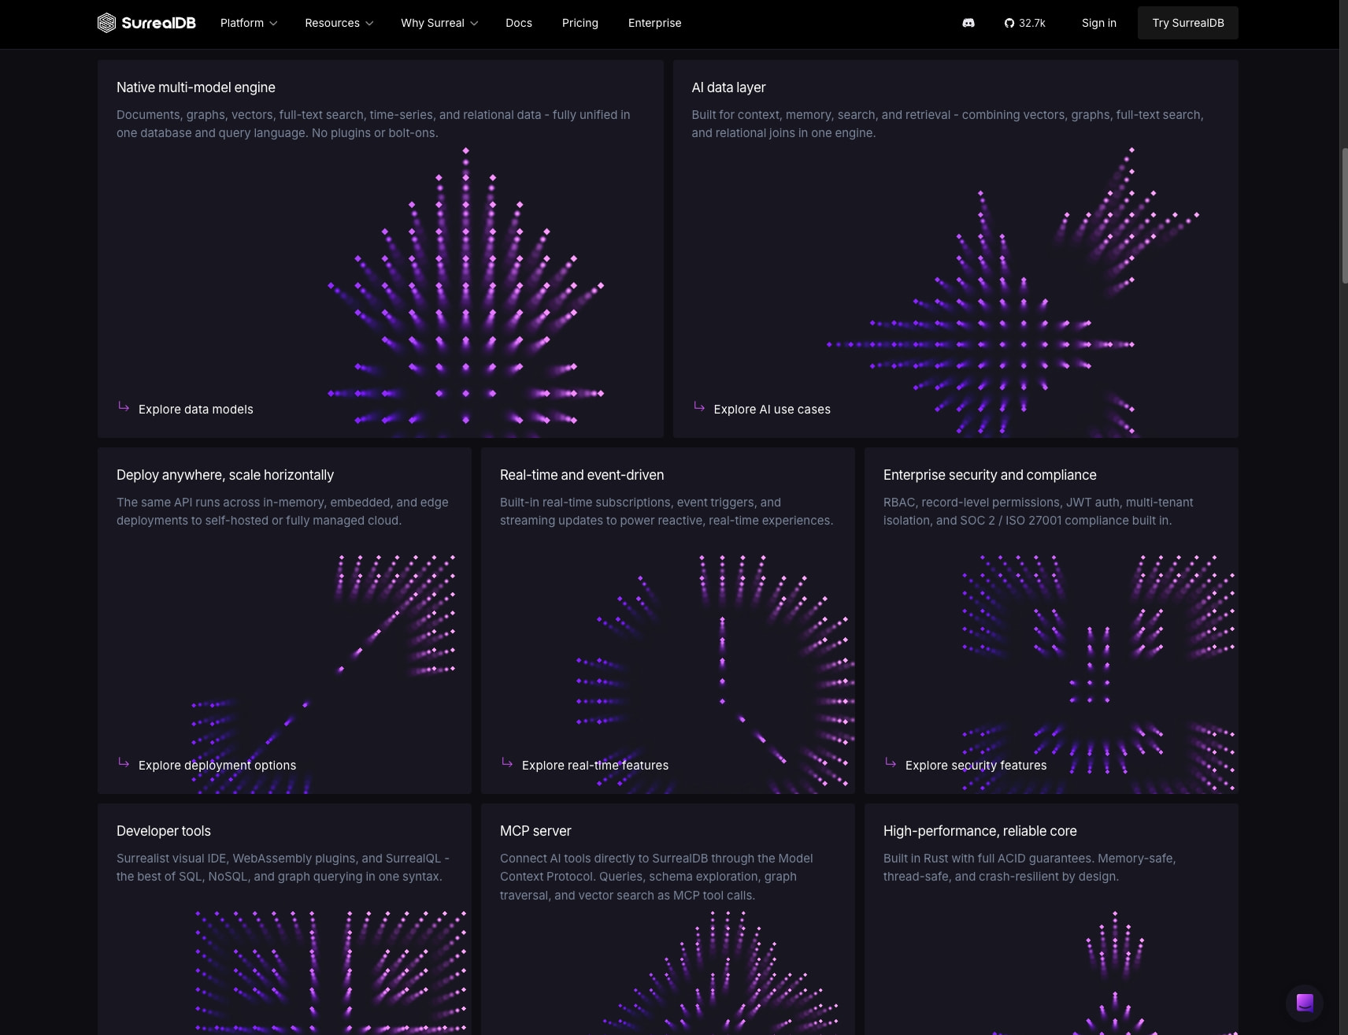Click Deploy anywhere, scale horizontally heading
Image resolution: width=1348 pixels, height=1035 pixels.
(x=225, y=475)
